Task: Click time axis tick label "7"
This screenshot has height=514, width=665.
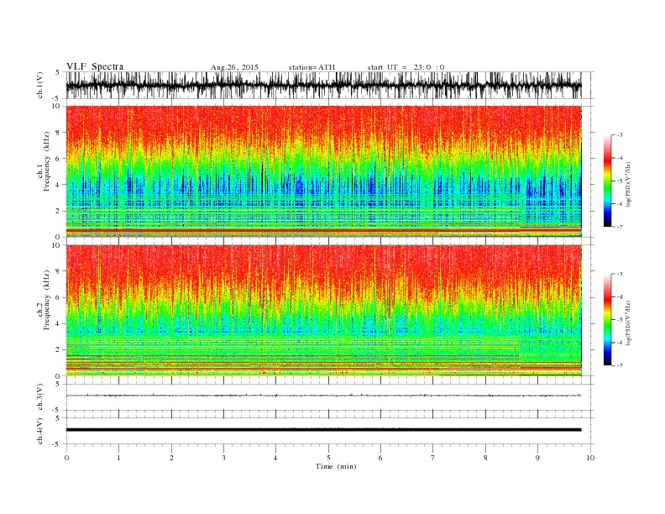Action: tap(433, 458)
